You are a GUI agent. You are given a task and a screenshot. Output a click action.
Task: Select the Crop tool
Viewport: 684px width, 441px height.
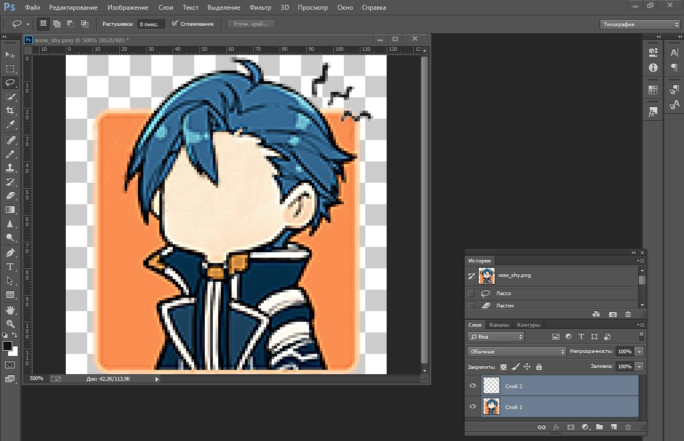tap(10, 111)
